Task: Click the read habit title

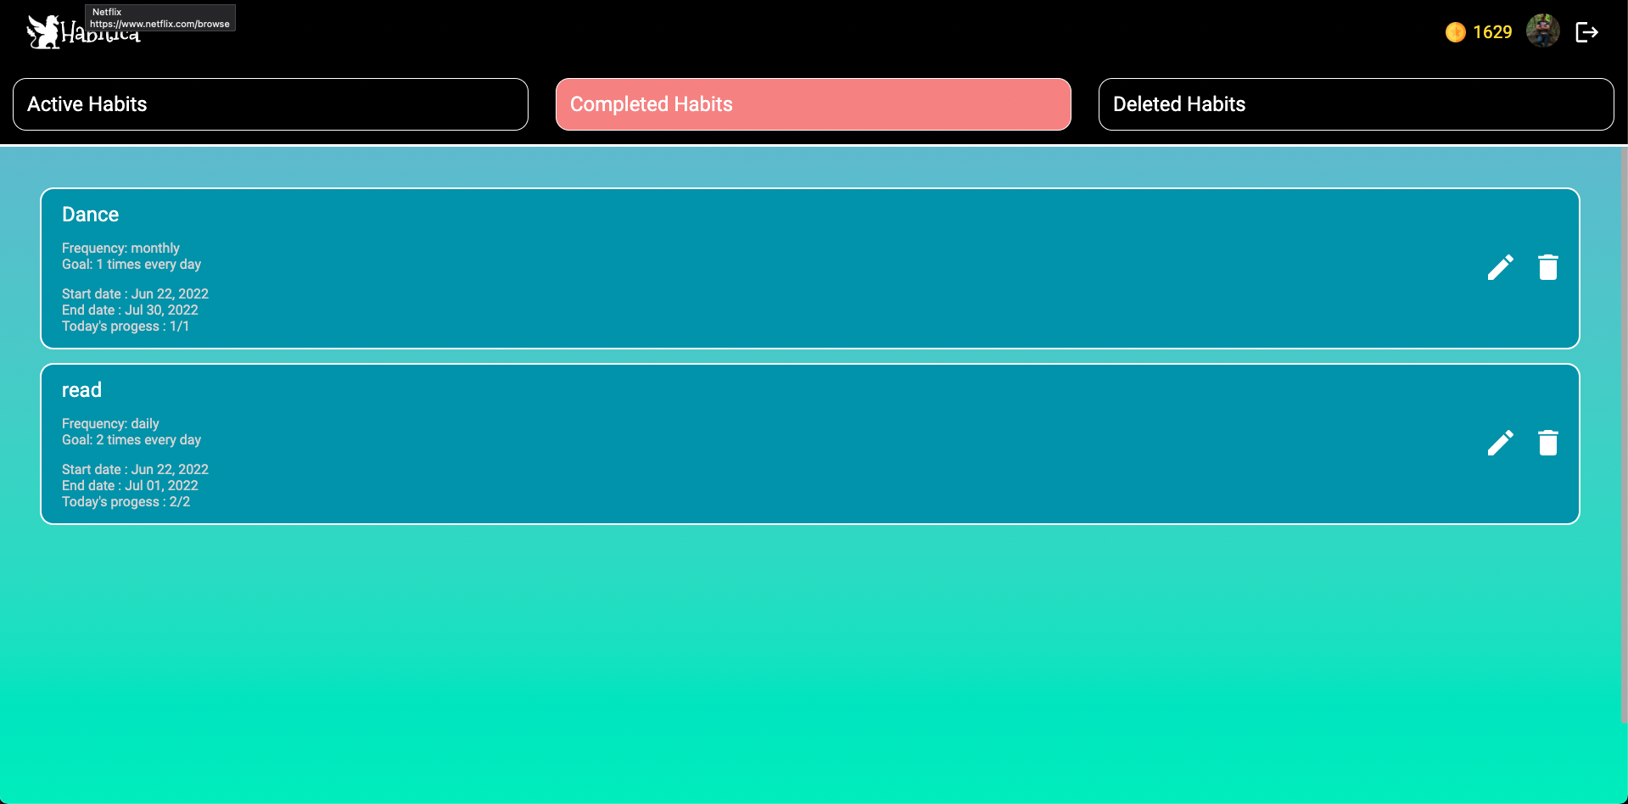Action: tap(81, 389)
